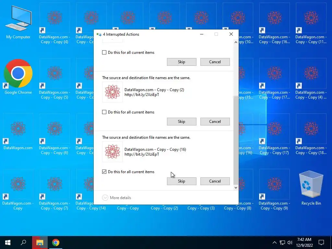Select the Copy - Copy (11...) desktop shortcut

click(311, 23)
